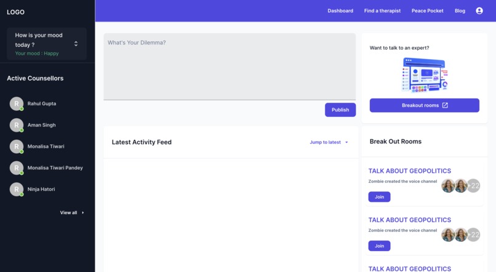Open the Jump to latest dropdown

(329, 142)
